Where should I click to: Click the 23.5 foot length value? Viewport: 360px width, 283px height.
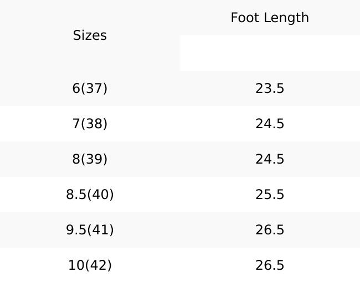click(270, 88)
